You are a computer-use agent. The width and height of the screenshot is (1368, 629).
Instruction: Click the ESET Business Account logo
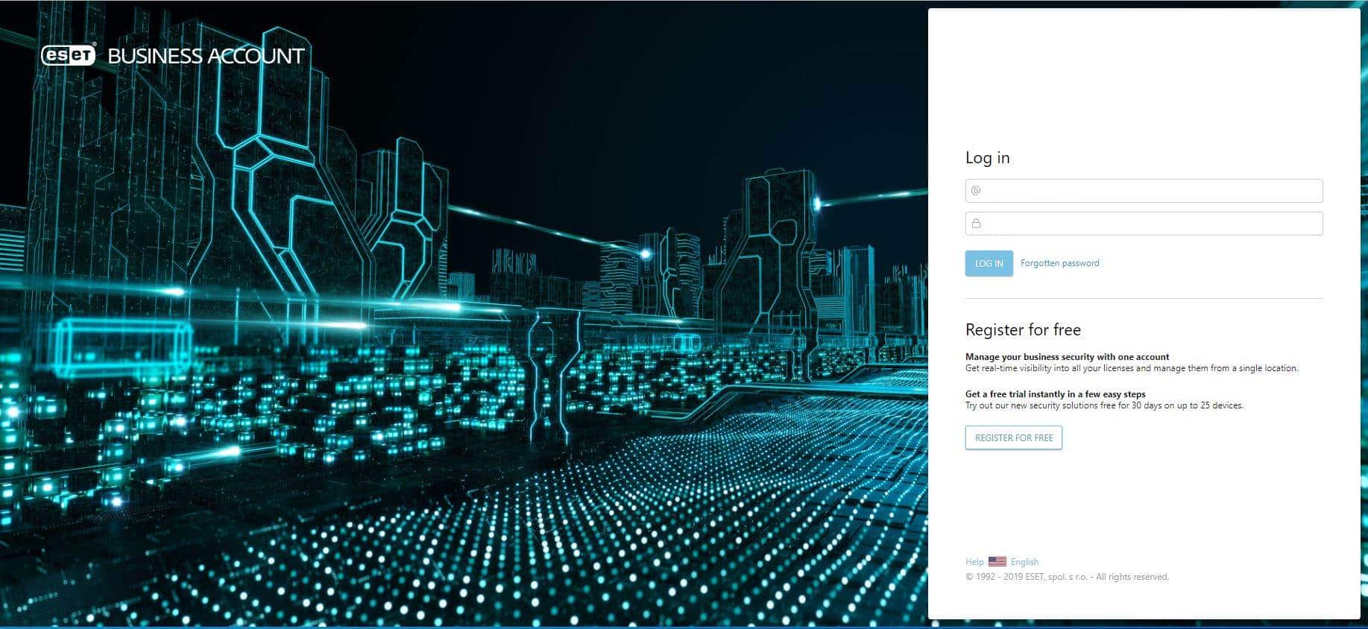click(172, 56)
